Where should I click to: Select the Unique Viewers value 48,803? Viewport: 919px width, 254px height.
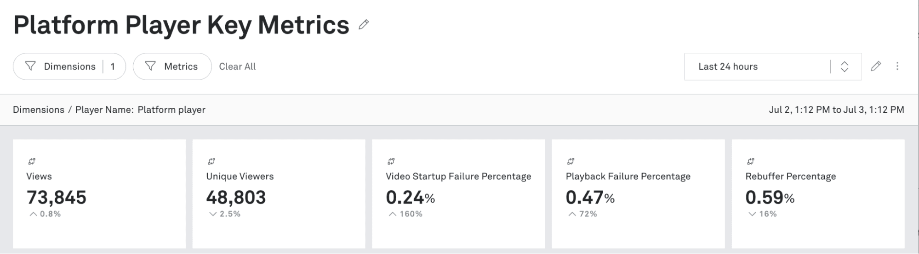click(x=236, y=198)
